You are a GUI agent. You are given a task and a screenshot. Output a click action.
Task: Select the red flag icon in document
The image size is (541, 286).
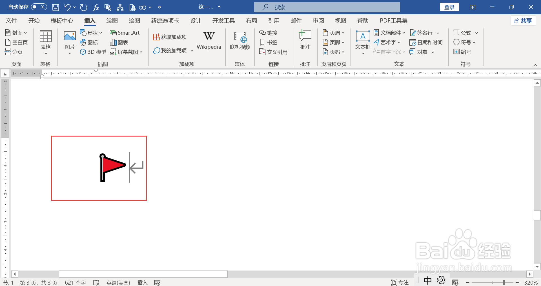click(x=112, y=168)
